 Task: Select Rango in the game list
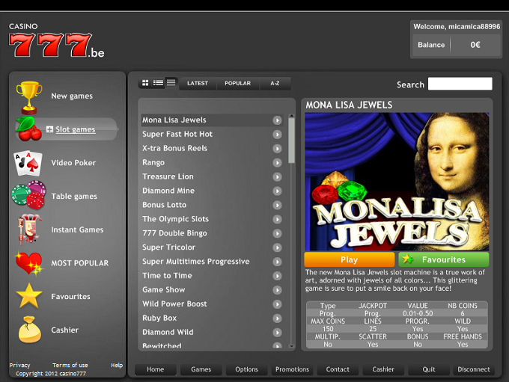click(153, 162)
